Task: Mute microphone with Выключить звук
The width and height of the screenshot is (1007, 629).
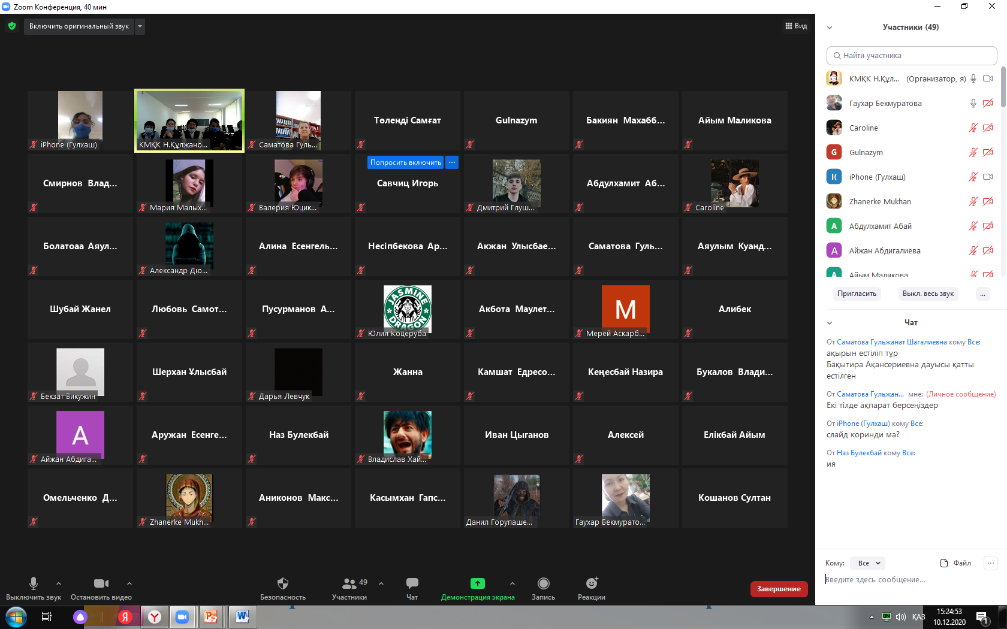Action: click(34, 583)
